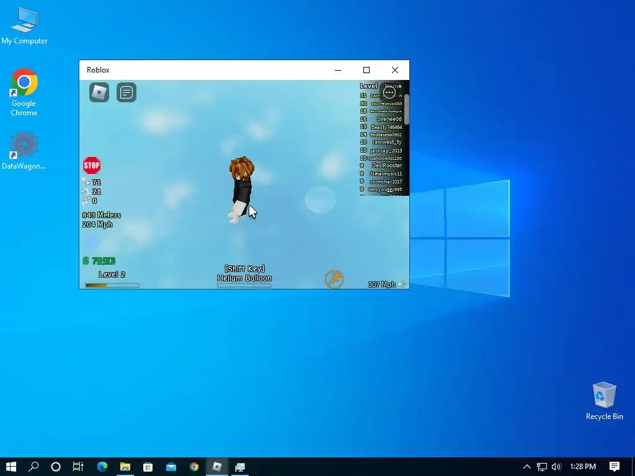Select player Sirenee06 in the leaderboard
The width and height of the screenshot is (635, 476).
coord(389,119)
